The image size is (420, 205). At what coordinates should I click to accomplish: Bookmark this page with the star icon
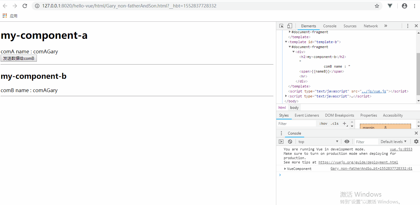(x=377, y=6)
